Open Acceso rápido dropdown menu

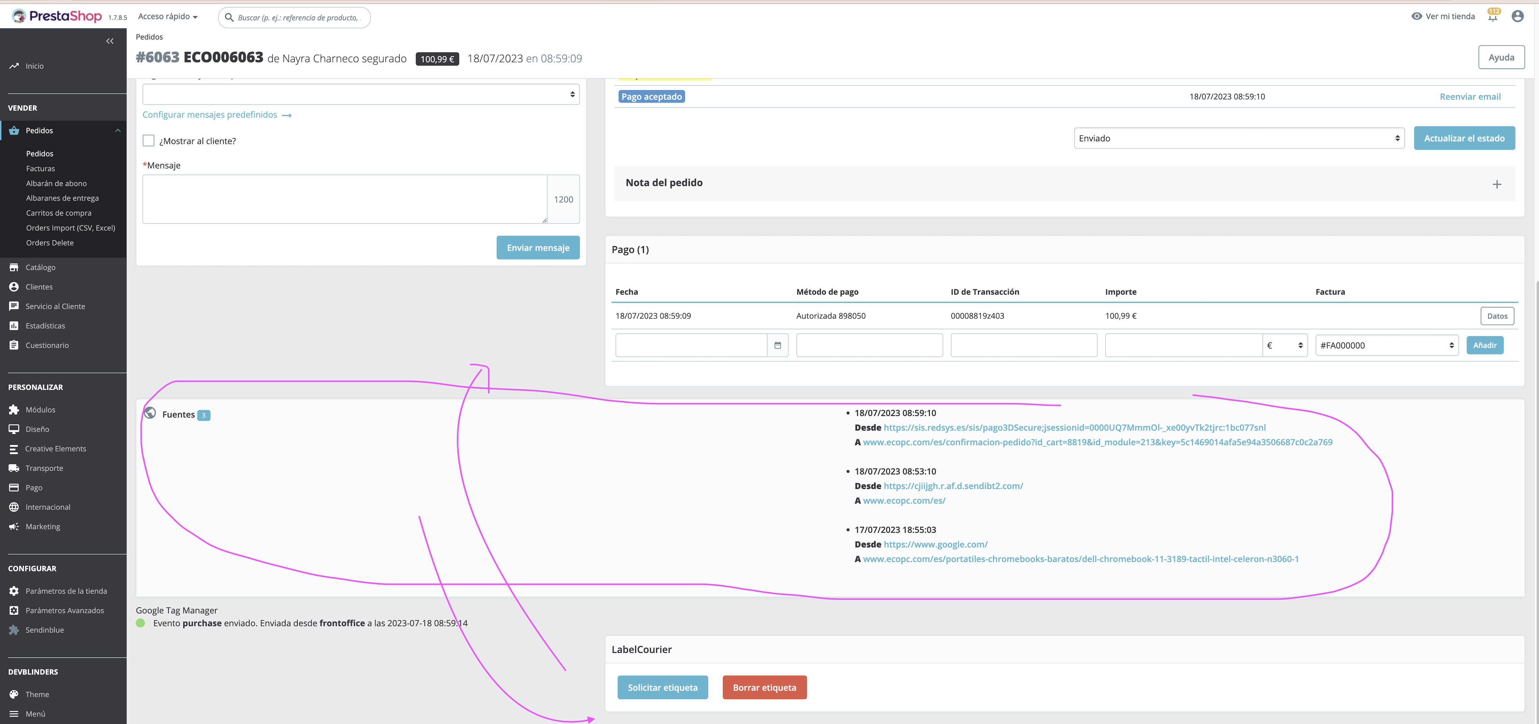[x=167, y=17]
